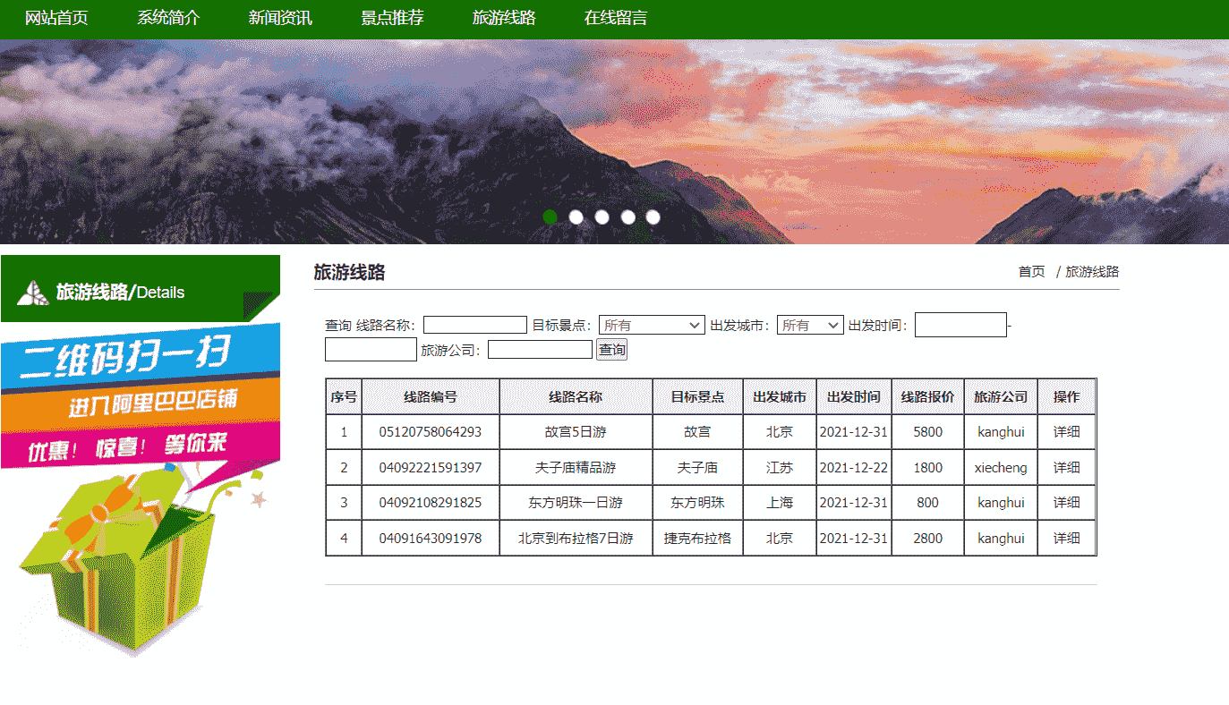Switch to the fourth banner slide dot
This screenshot has height=705, width=1229.
pos(627,217)
